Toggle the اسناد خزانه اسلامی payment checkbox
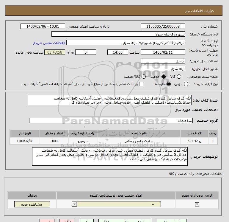 pyautogui.click(x=141, y=84)
